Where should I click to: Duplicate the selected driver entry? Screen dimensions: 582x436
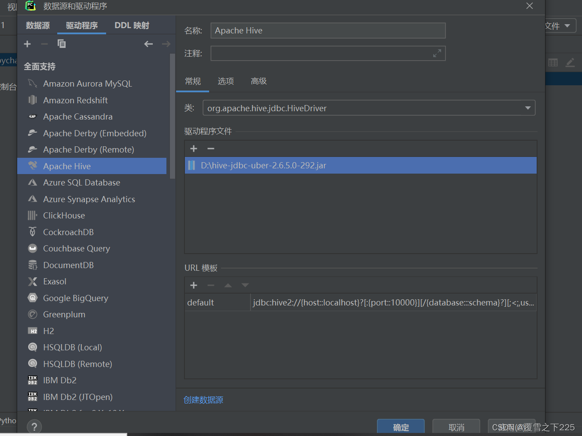[x=62, y=44]
